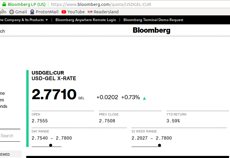Click the Bloomberg logo
This screenshot has height=158, width=230.
tap(152, 30)
